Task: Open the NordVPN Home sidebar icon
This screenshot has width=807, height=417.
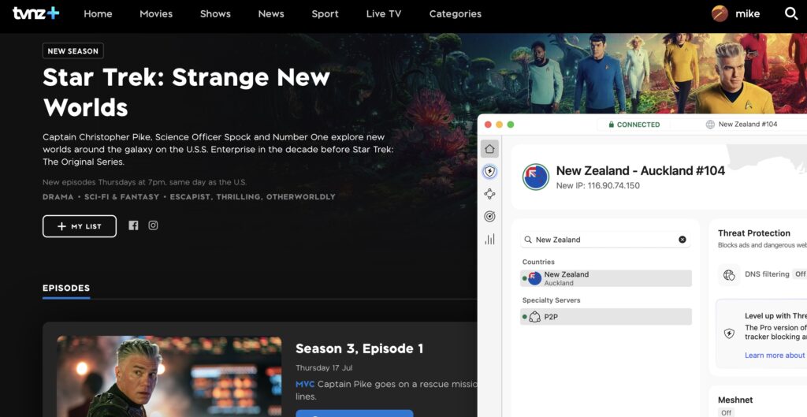Action: click(x=489, y=149)
